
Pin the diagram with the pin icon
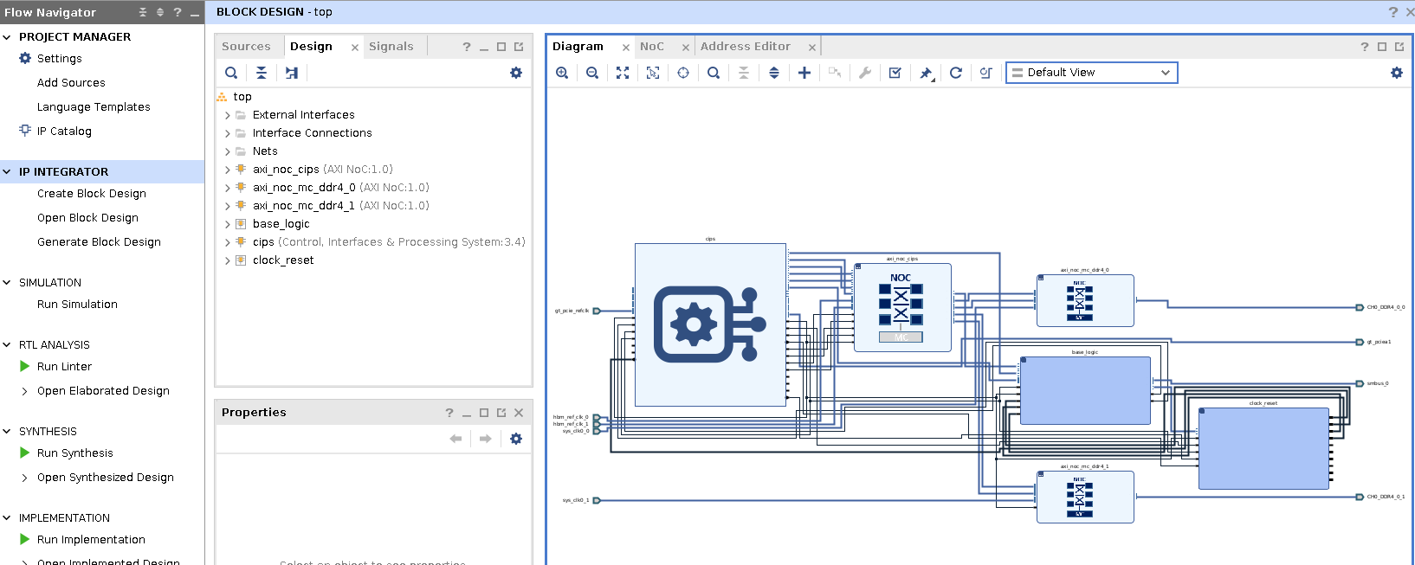[926, 73]
